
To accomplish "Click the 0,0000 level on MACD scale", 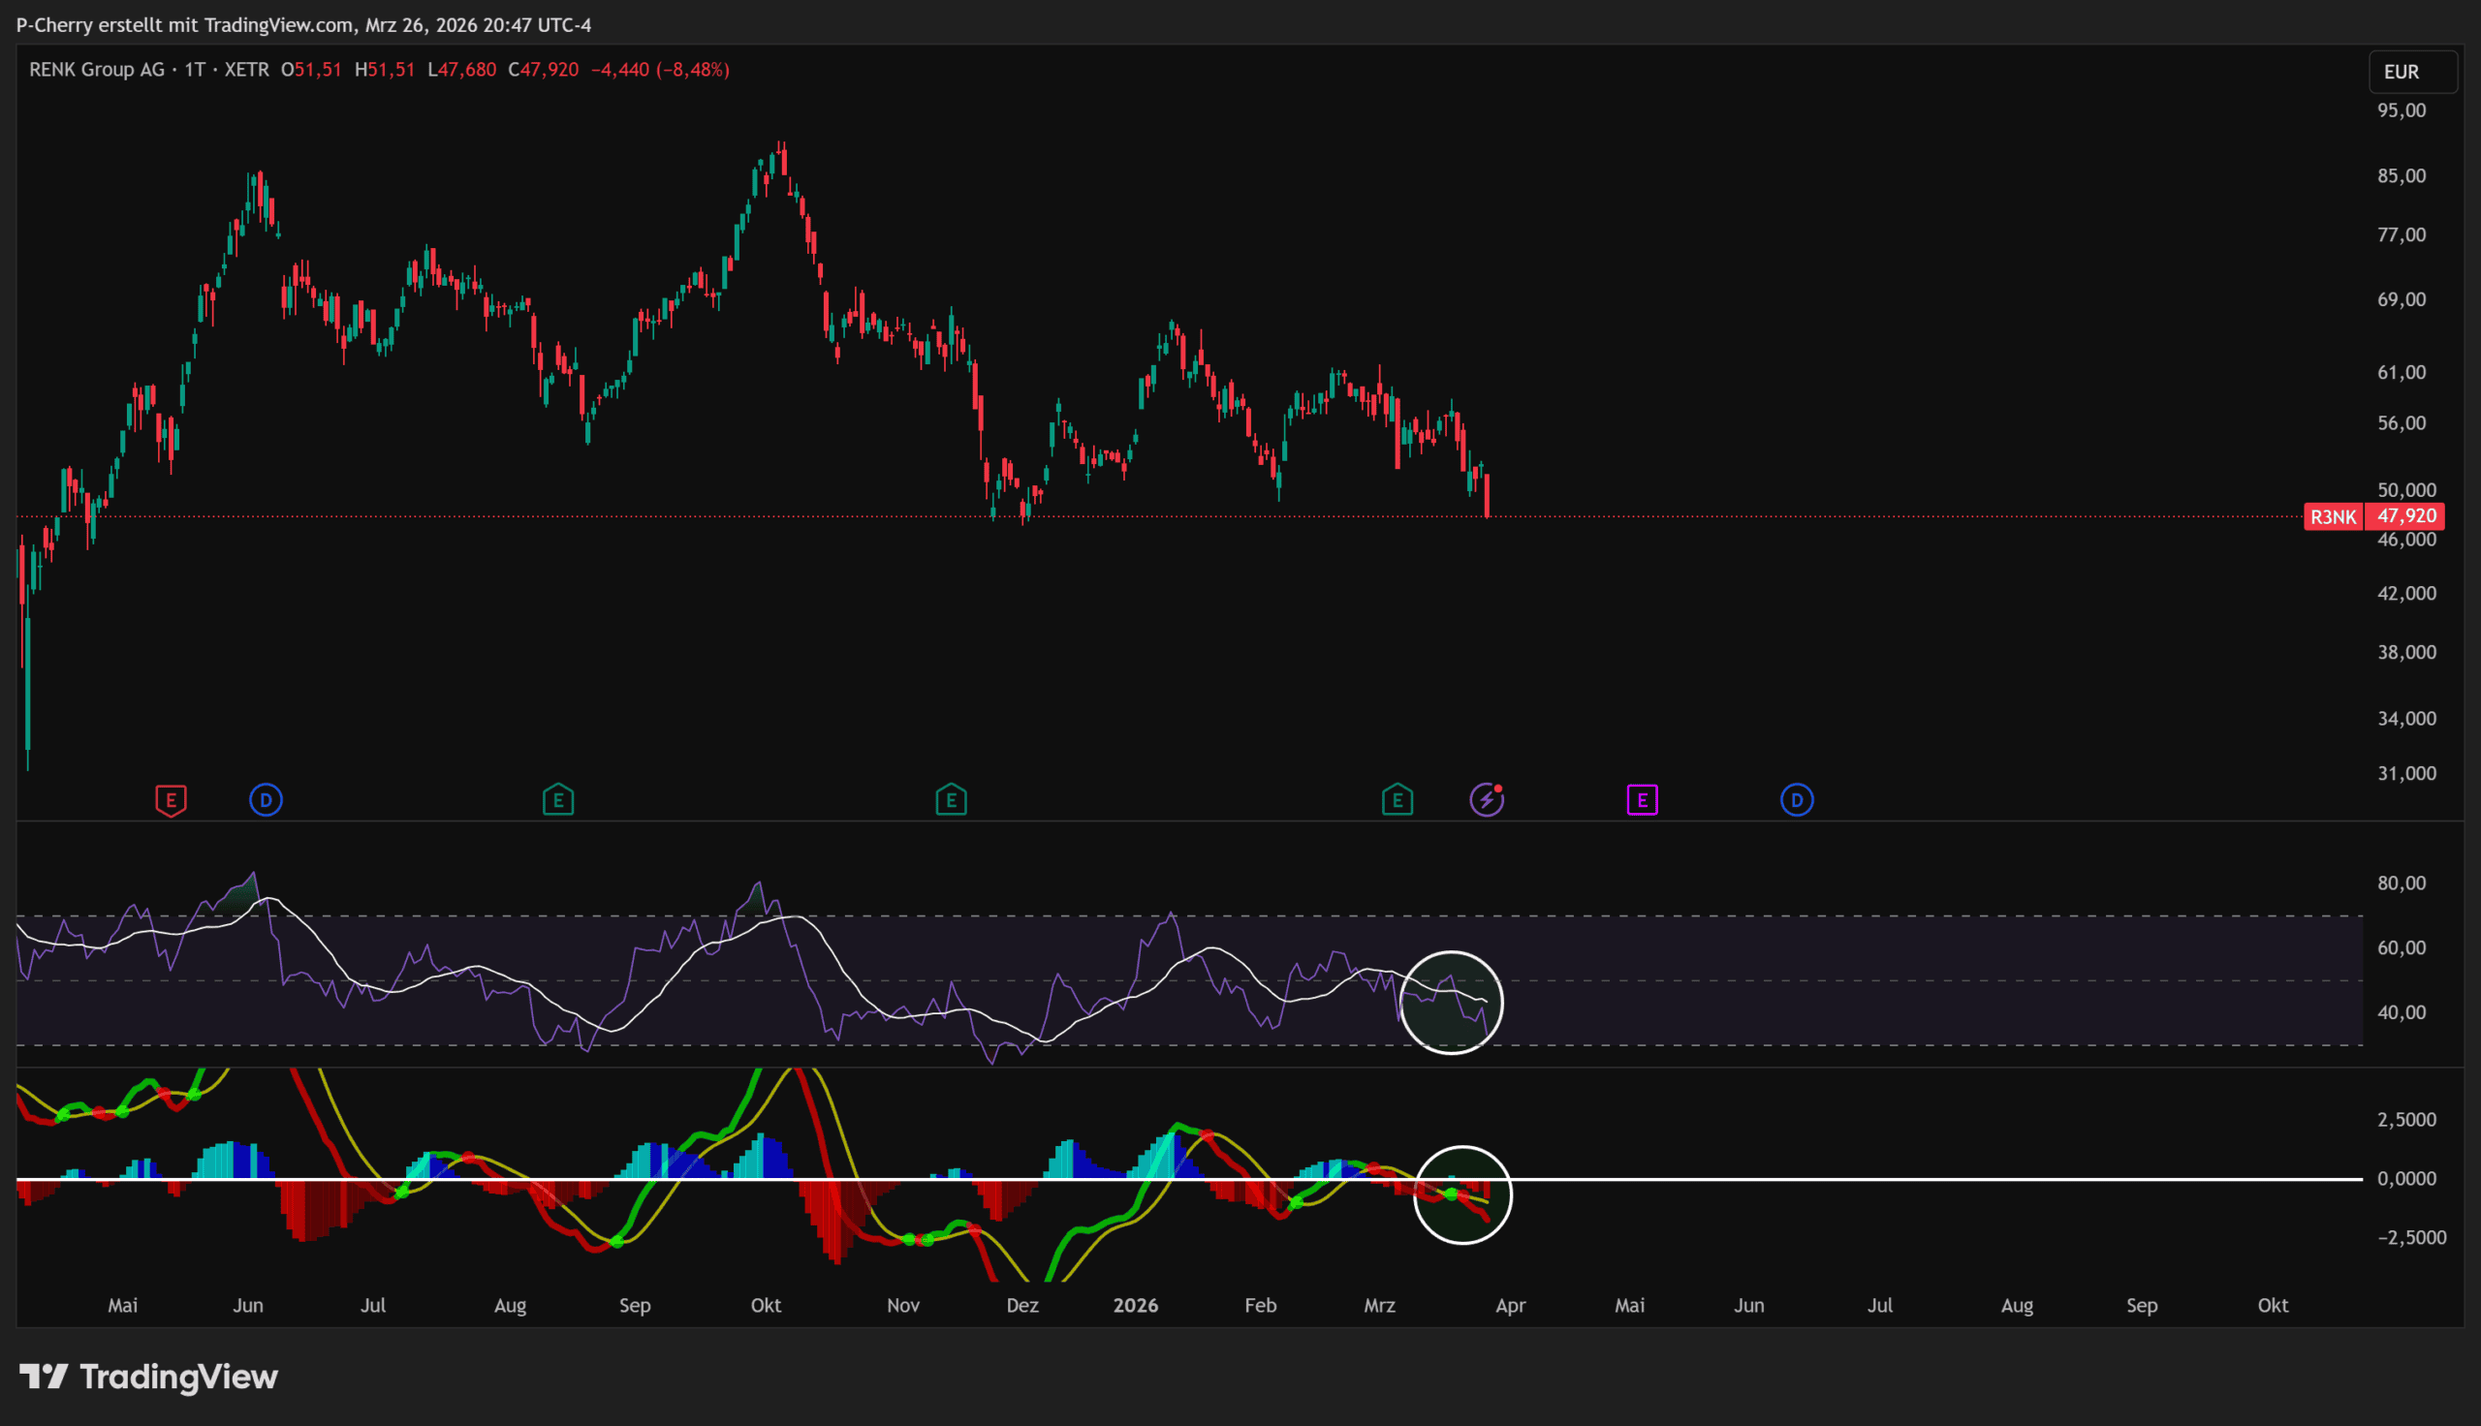I will pos(2406,1178).
